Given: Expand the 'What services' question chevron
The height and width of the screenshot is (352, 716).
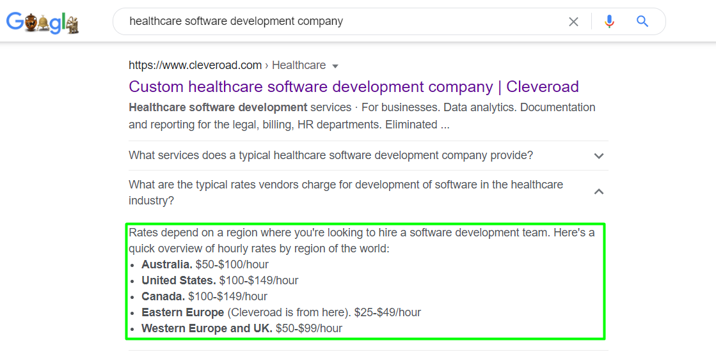Looking at the screenshot, I should (x=599, y=156).
